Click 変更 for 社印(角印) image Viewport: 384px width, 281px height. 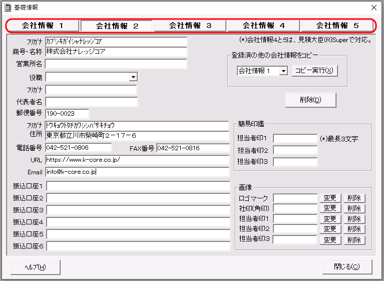(x=330, y=208)
